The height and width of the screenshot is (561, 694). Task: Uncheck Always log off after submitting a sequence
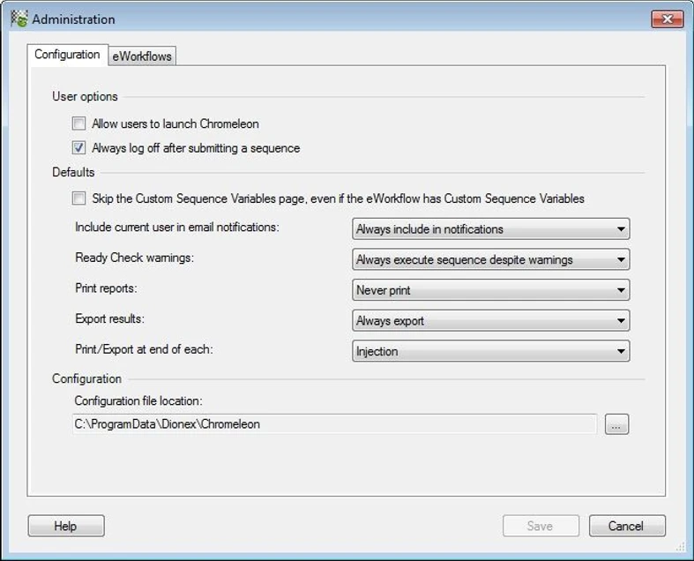point(78,147)
